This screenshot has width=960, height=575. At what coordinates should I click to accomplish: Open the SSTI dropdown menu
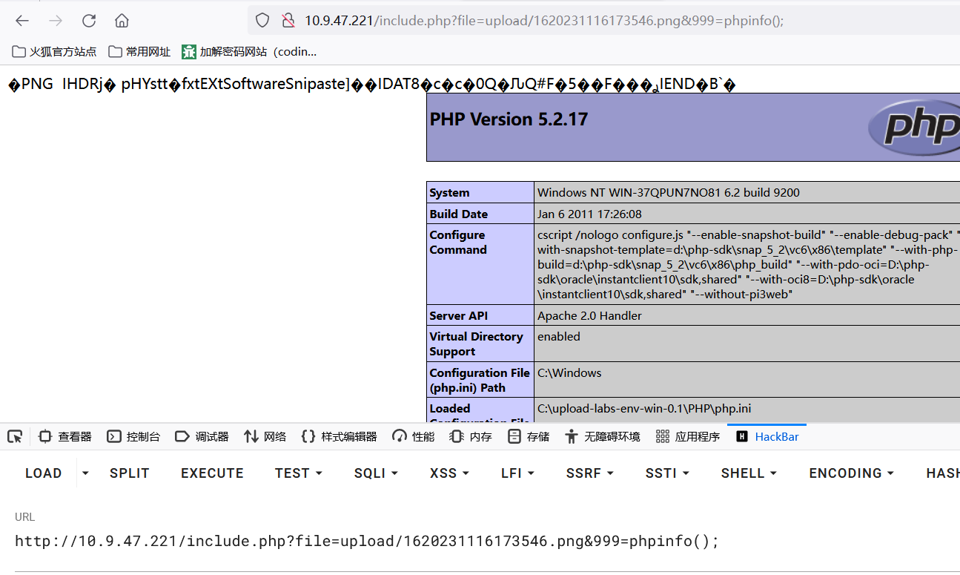click(667, 473)
